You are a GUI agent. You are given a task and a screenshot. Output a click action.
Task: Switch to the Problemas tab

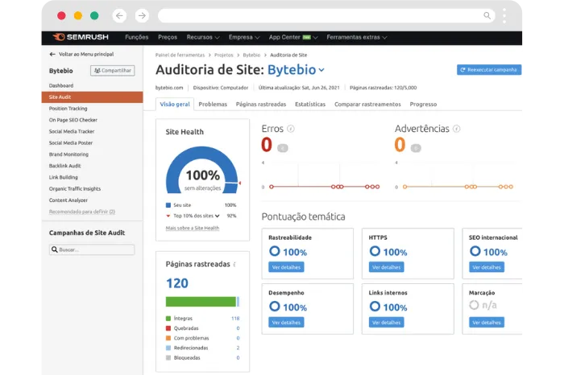(213, 104)
